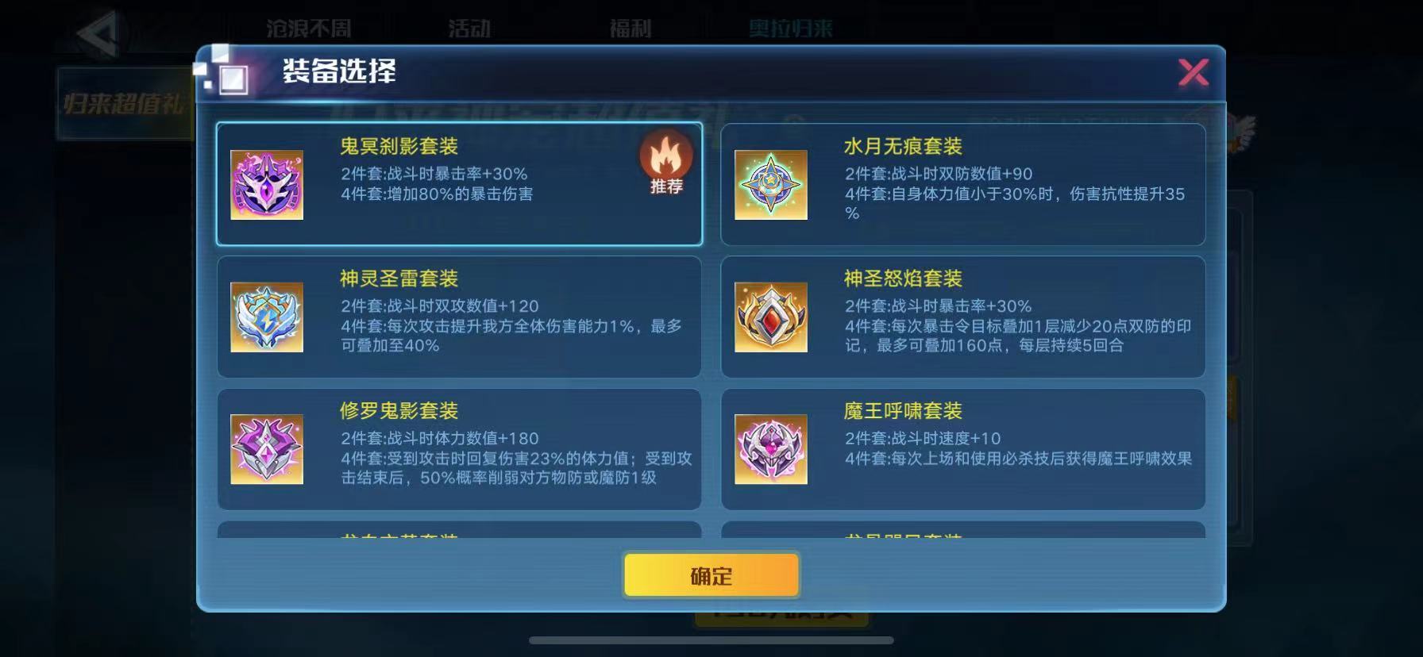Open the 活动 tab
Image resolution: width=1423 pixels, height=657 pixels.
469,29
